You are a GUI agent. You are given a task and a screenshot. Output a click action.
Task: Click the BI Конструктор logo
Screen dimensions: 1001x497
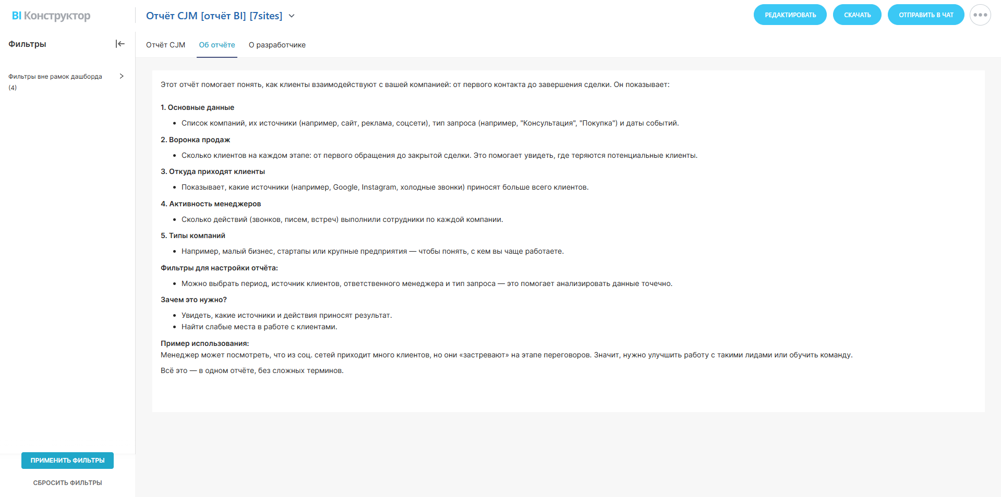[51, 16]
